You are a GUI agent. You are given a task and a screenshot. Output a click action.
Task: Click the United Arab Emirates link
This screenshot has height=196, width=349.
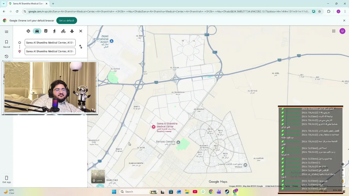click(273, 186)
